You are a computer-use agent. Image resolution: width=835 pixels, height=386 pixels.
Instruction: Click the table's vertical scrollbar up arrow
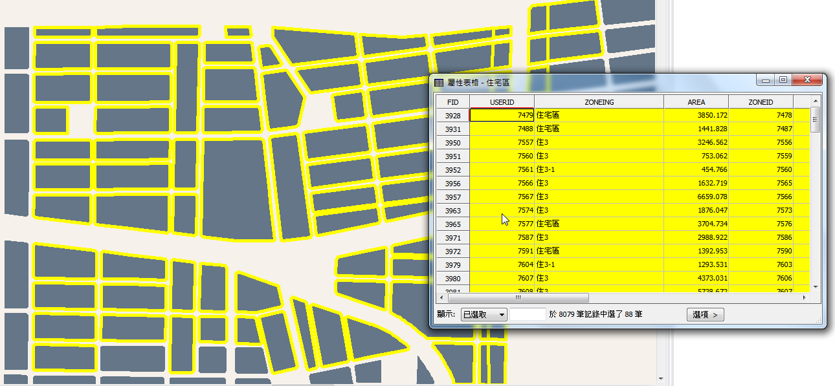(x=816, y=101)
